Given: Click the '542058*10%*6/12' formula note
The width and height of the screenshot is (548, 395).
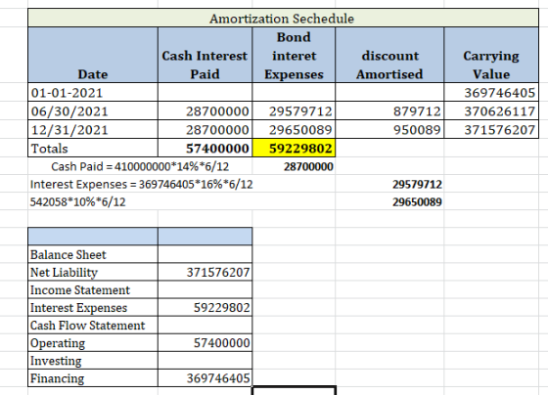Looking at the screenshot, I should 77,201.
